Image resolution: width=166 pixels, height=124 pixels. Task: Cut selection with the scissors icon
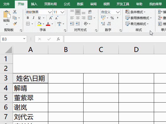pyautogui.click(x=15, y=12)
